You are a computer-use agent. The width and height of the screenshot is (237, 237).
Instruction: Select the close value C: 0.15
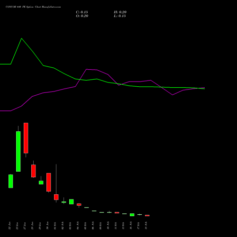click(82, 12)
